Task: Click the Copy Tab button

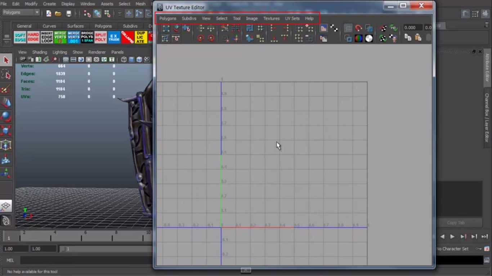Action: 456,223
